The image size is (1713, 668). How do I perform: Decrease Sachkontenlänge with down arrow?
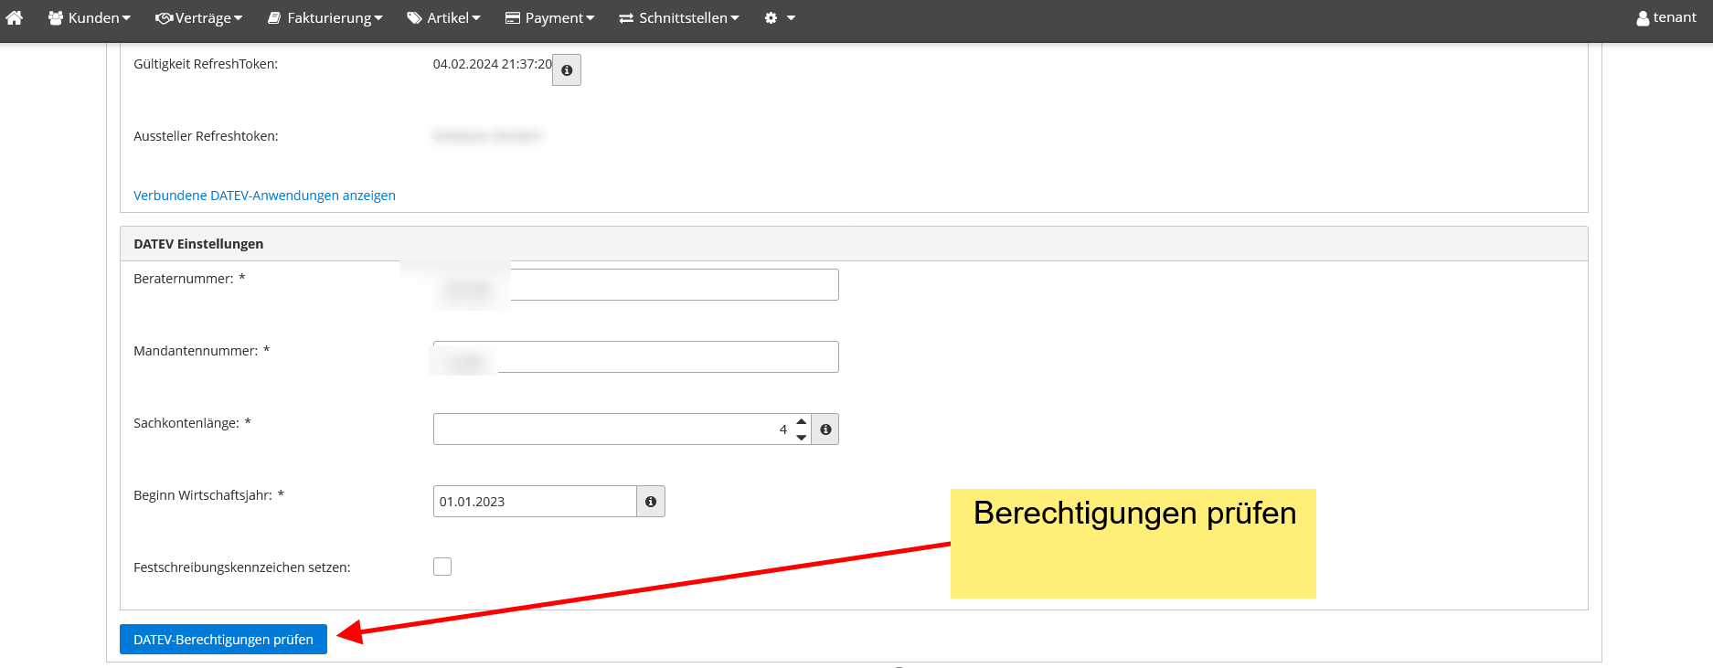[x=802, y=438]
